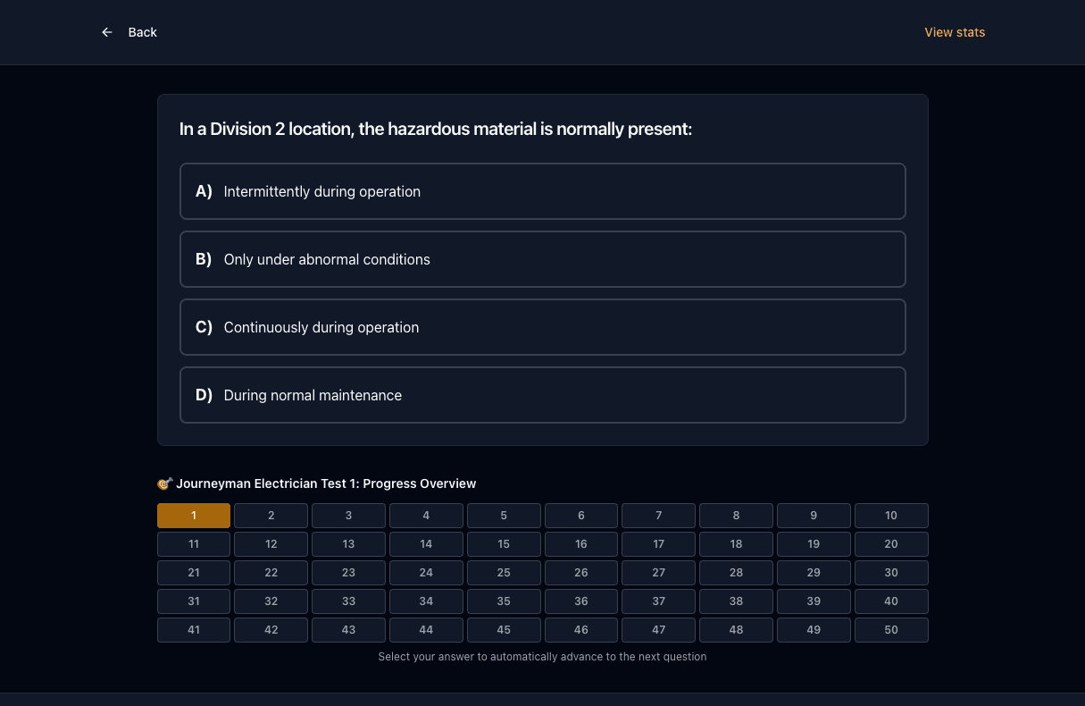Navigate to question 38
1085x706 pixels.
pos(736,601)
